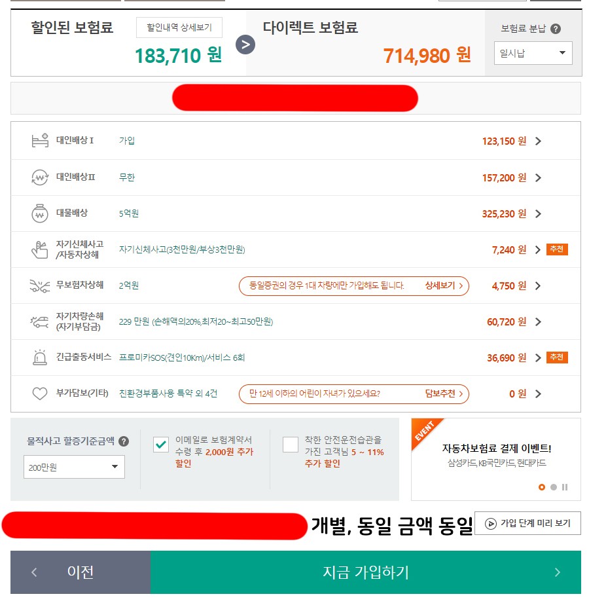The width and height of the screenshot is (589, 607).
Task: Open the 물적사고 할증기준금액 help icon
Action: click(x=124, y=441)
